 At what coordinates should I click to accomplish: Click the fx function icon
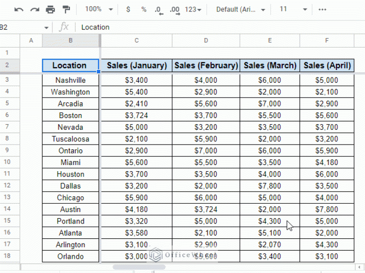[64, 27]
